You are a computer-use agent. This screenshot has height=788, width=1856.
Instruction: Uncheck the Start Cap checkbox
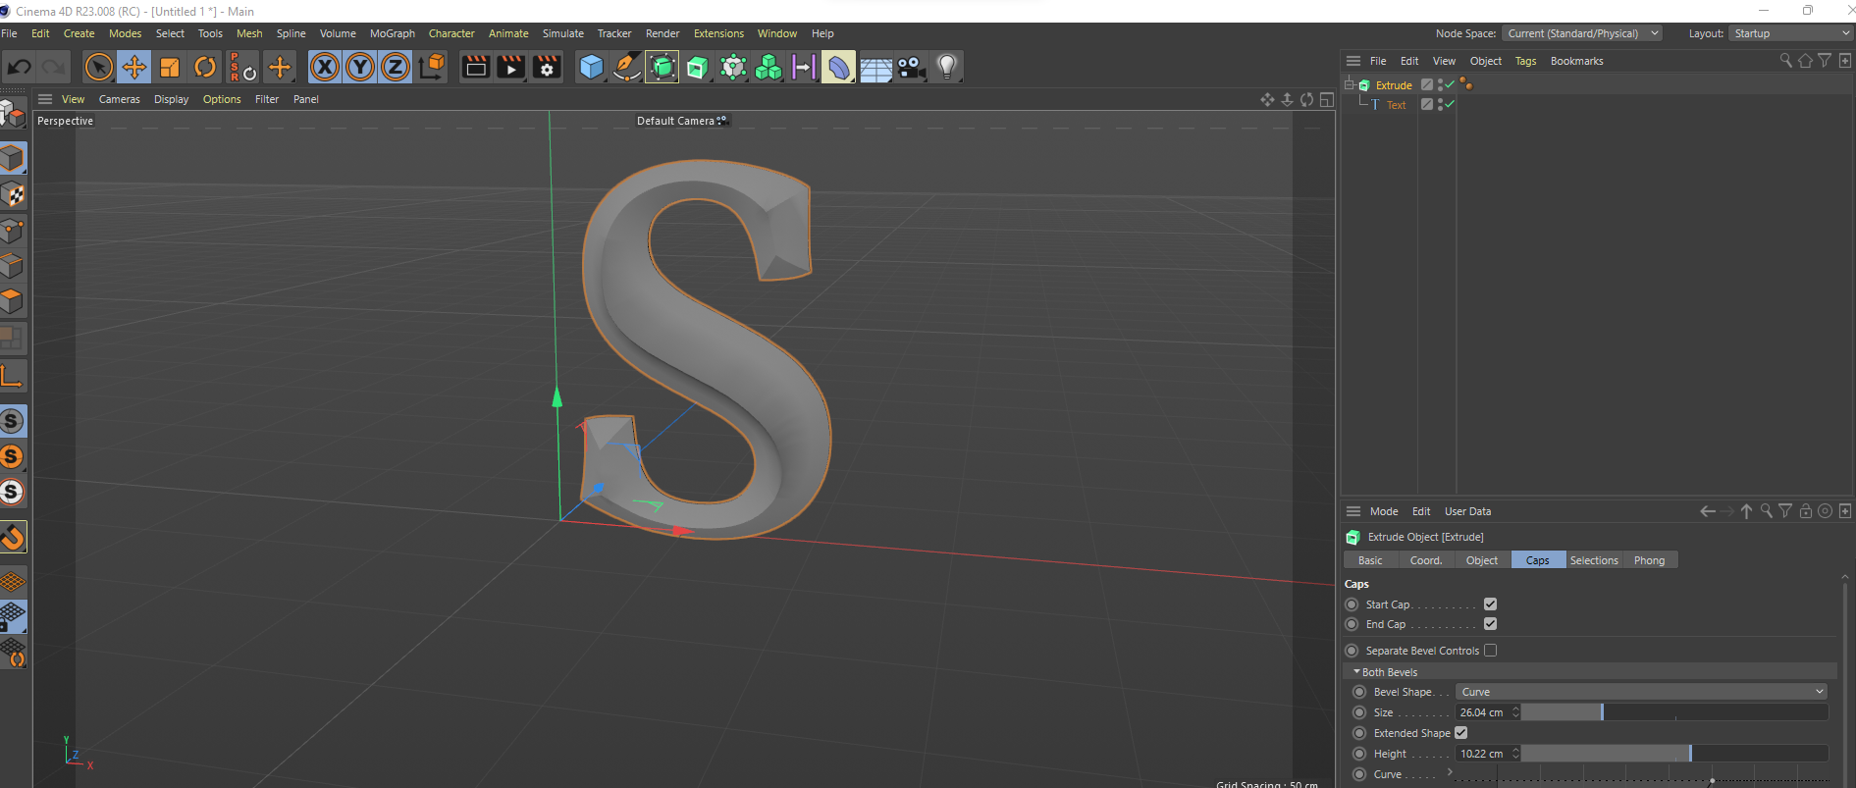click(1490, 604)
